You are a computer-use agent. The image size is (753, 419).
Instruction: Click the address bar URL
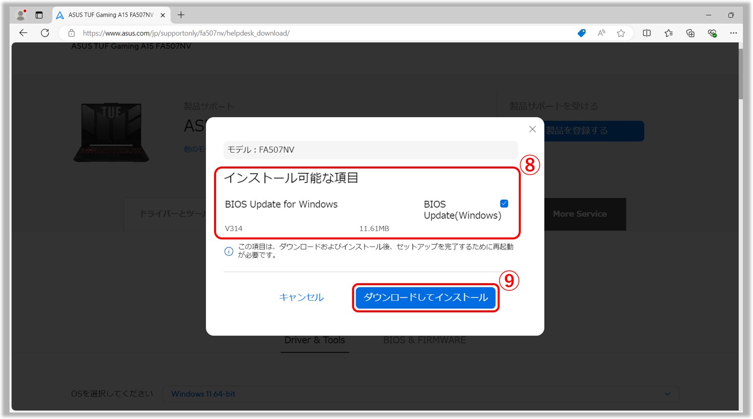coord(186,33)
